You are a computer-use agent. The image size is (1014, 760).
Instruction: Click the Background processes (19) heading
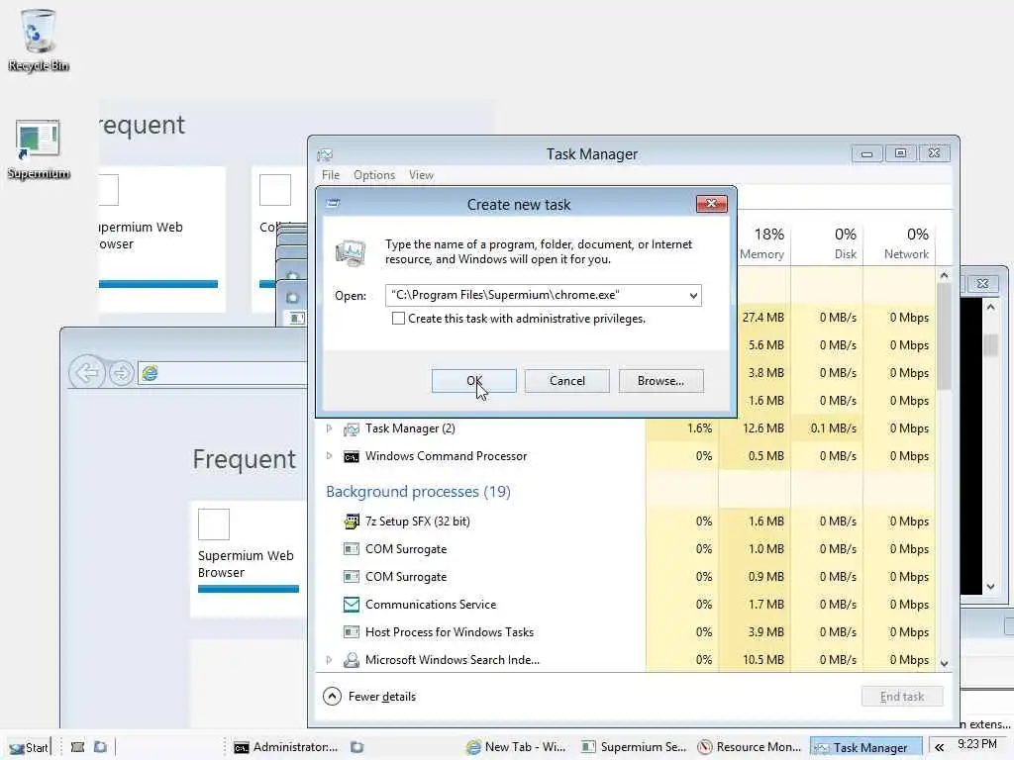tap(419, 492)
